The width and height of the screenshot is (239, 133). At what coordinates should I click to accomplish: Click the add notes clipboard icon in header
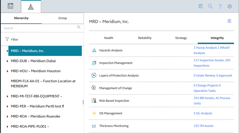pos(201,6)
